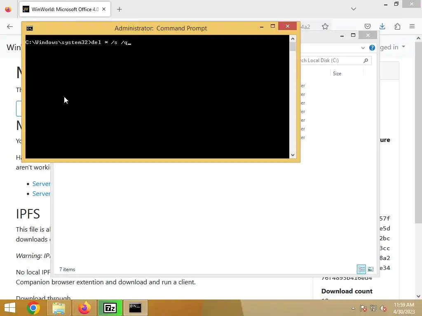Click the Download count label

pos(347,291)
